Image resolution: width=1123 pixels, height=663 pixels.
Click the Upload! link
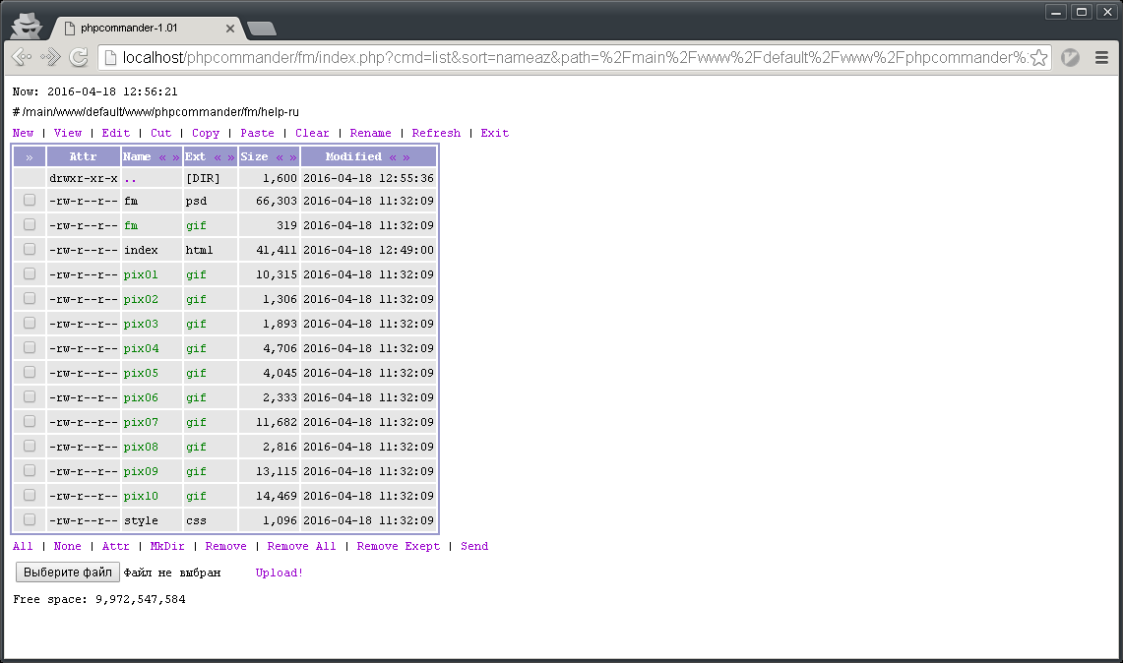click(279, 573)
